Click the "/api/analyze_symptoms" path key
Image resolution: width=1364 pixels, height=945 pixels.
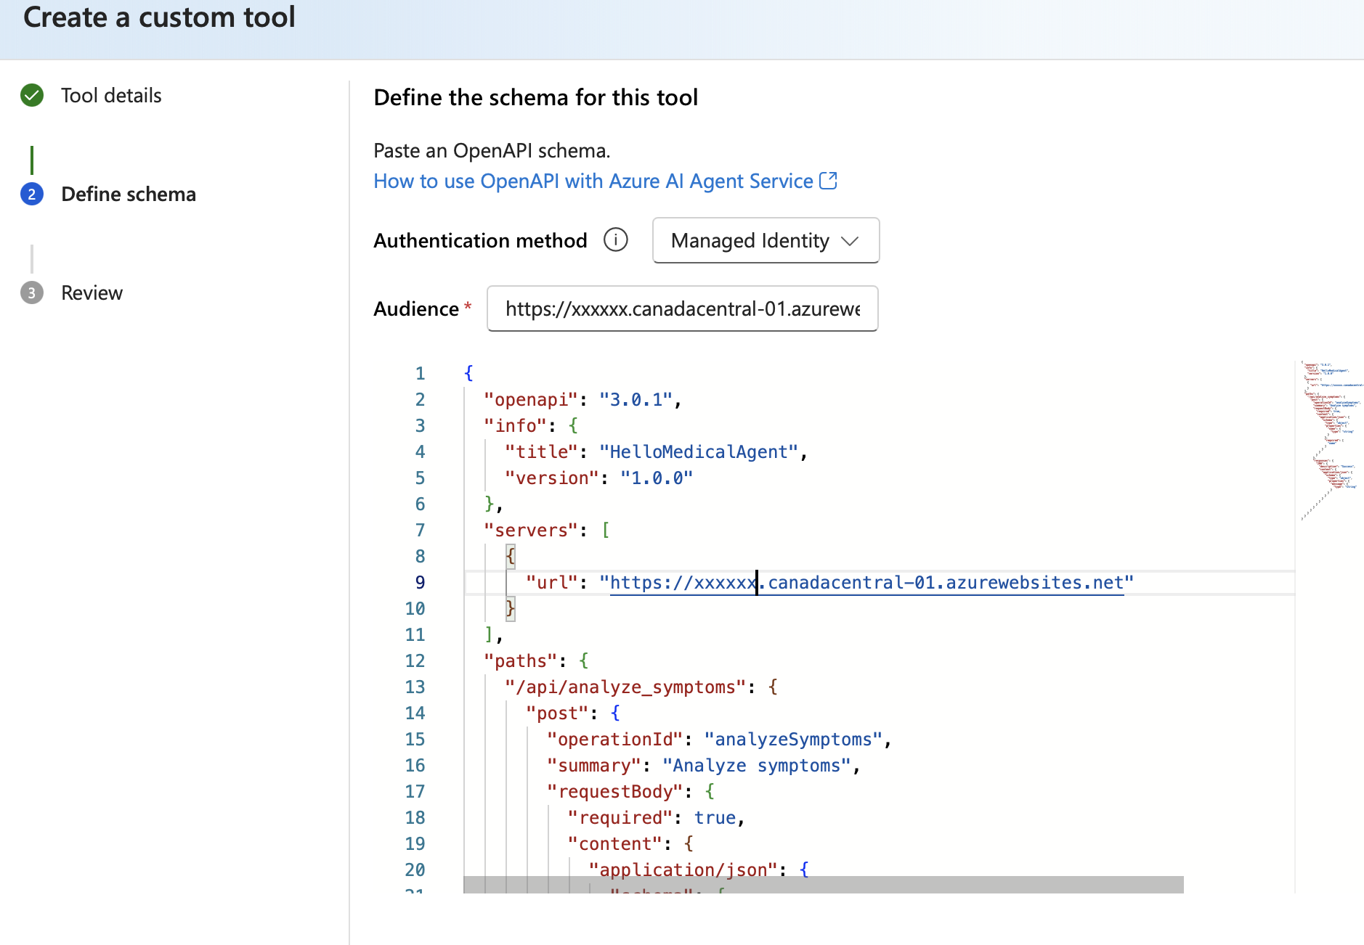[x=625, y=687]
